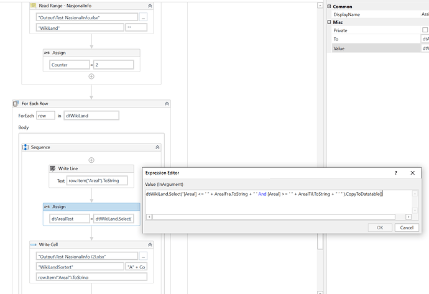Edit the Write Line Text field
The width and height of the screenshot is (429, 294).
click(x=97, y=180)
